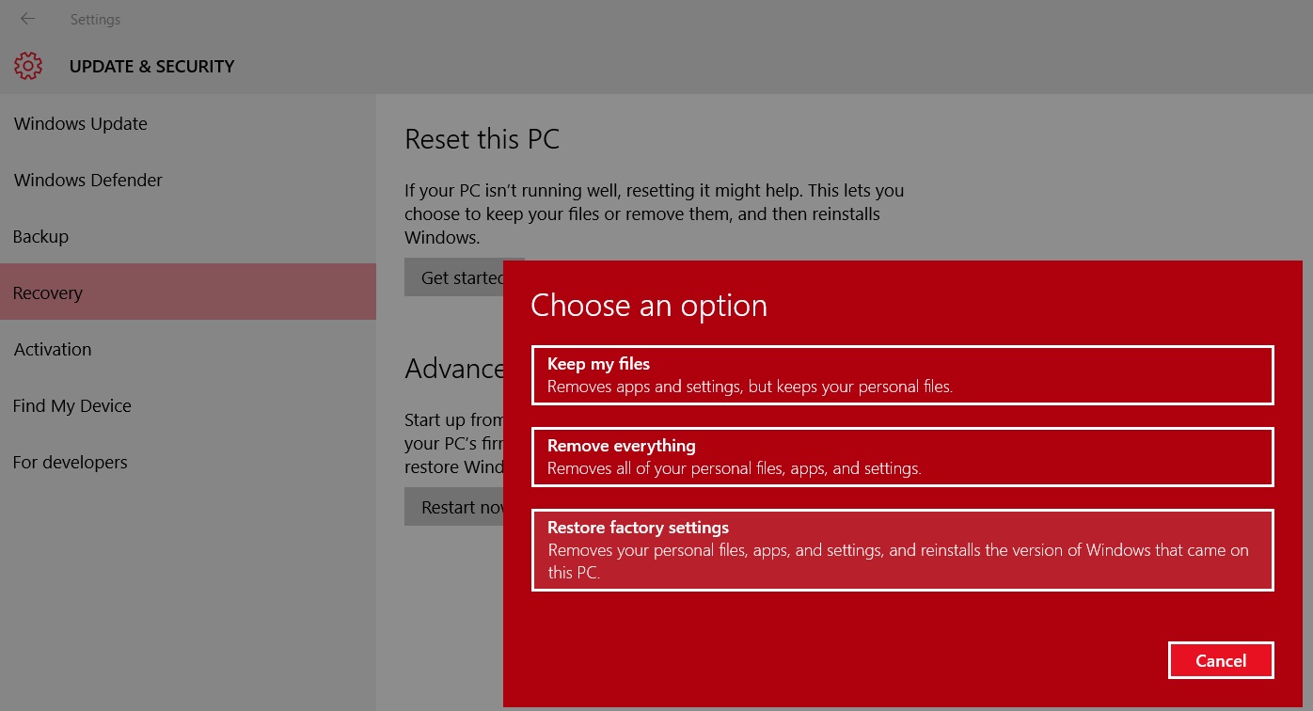Click the Choose an option dialog title
The image size is (1313, 711).
pyautogui.click(x=649, y=306)
